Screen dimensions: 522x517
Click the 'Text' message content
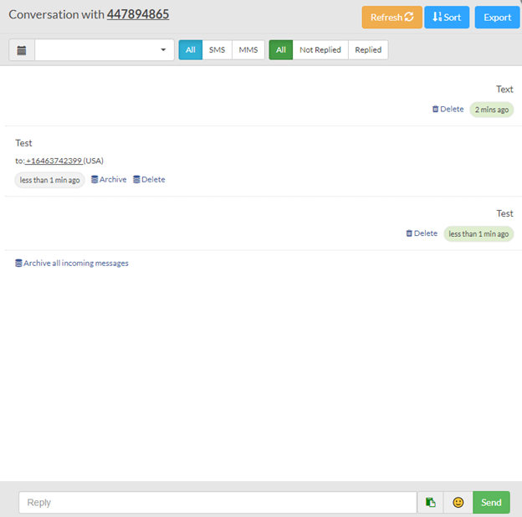click(x=504, y=90)
